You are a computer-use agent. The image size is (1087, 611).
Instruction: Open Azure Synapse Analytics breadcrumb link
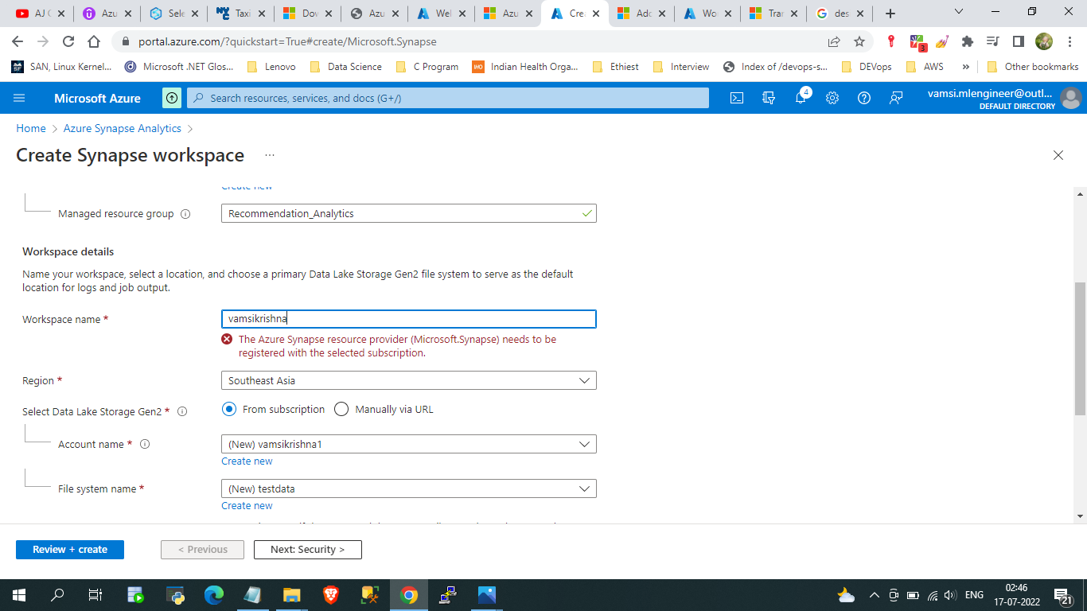click(x=123, y=128)
